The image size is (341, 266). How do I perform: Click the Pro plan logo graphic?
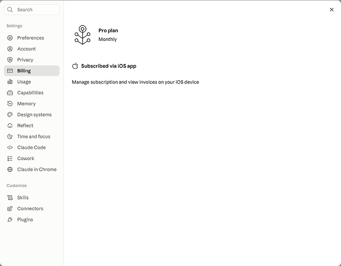[x=82, y=35]
